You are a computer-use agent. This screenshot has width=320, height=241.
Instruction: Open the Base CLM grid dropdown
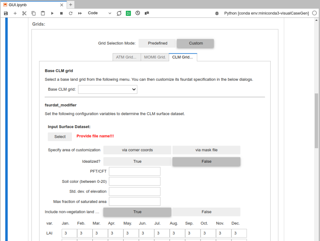pos(107,89)
